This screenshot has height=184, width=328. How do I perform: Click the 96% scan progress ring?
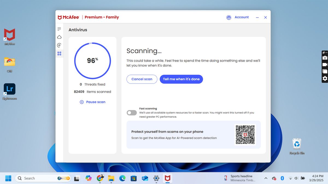[x=92, y=61]
